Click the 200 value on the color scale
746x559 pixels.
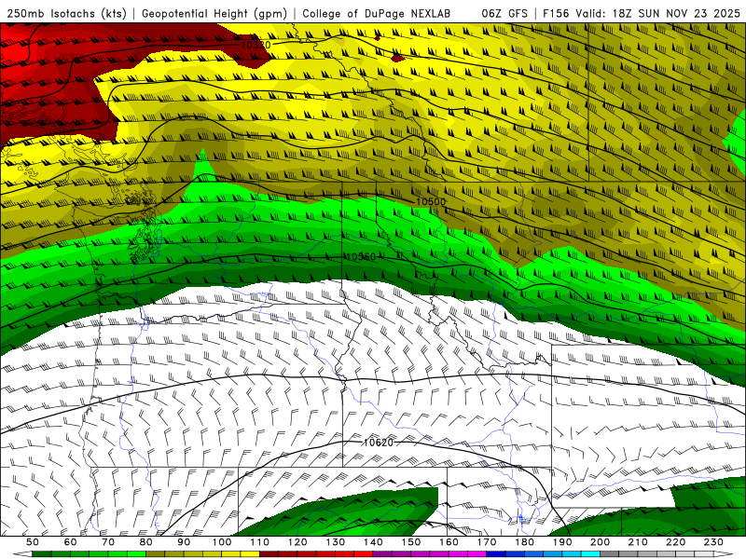pyautogui.click(x=601, y=542)
